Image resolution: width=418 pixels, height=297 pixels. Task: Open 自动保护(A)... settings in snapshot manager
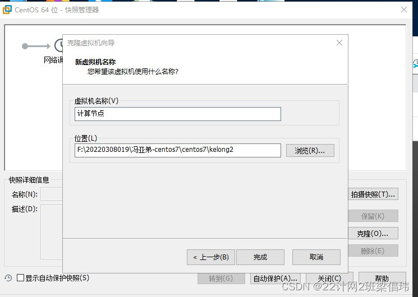click(x=275, y=279)
